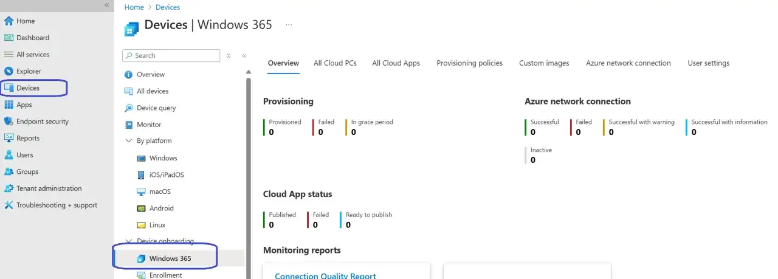Open the Dashboard icon in left navigation
Viewport: 778px width, 279px height.
tap(9, 38)
